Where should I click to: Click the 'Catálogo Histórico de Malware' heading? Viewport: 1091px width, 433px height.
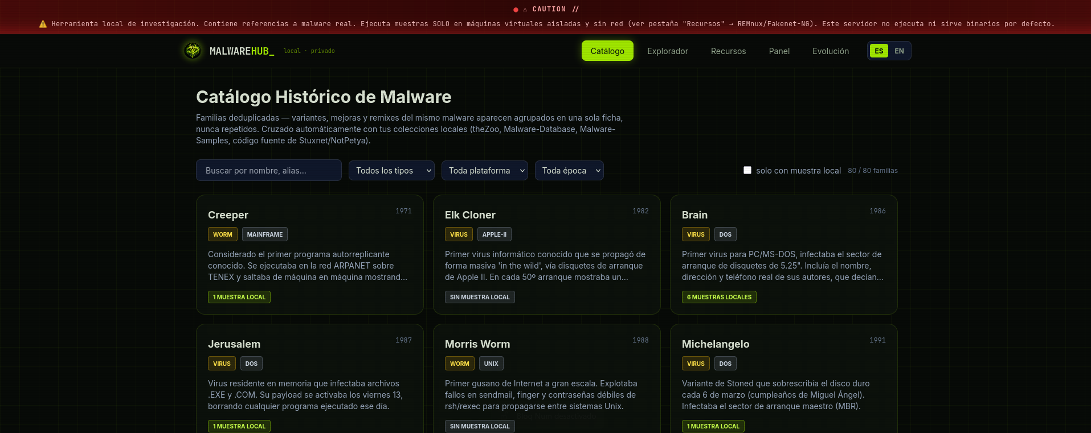pos(324,97)
